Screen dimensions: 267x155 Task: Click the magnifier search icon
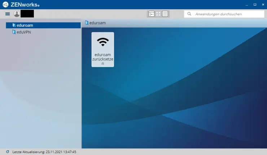[x=189, y=14]
